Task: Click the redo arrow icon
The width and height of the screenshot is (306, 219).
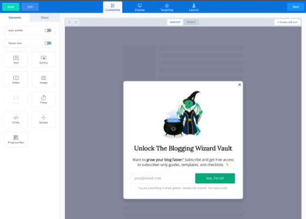Action: click(76, 22)
